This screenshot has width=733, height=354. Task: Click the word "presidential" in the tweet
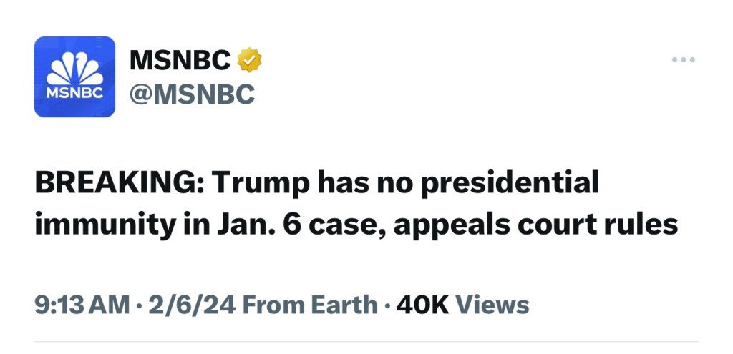(x=509, y=185)
